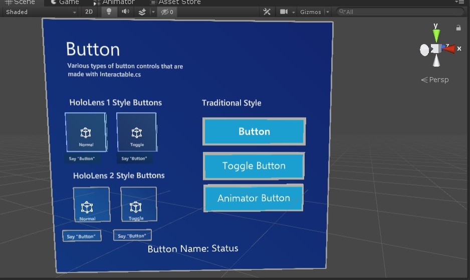Click the traditional style Button

(x=254, y=131)
